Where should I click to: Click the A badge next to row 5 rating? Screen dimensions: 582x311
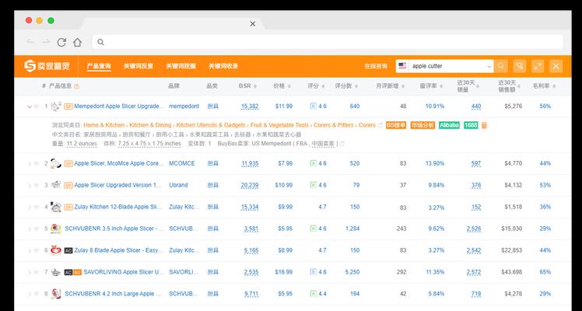[x=314, y=229]
